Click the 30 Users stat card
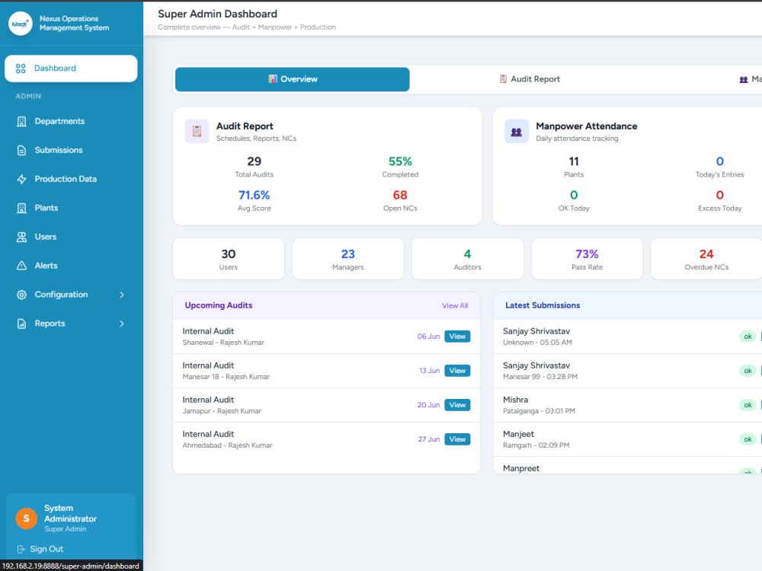 click(x=229, y=259)
